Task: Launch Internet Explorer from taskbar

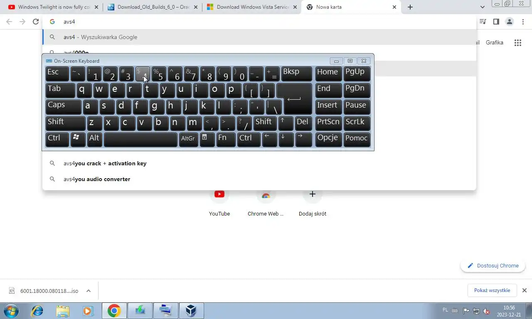Action: pyautogui.click(x=37, y=311)
